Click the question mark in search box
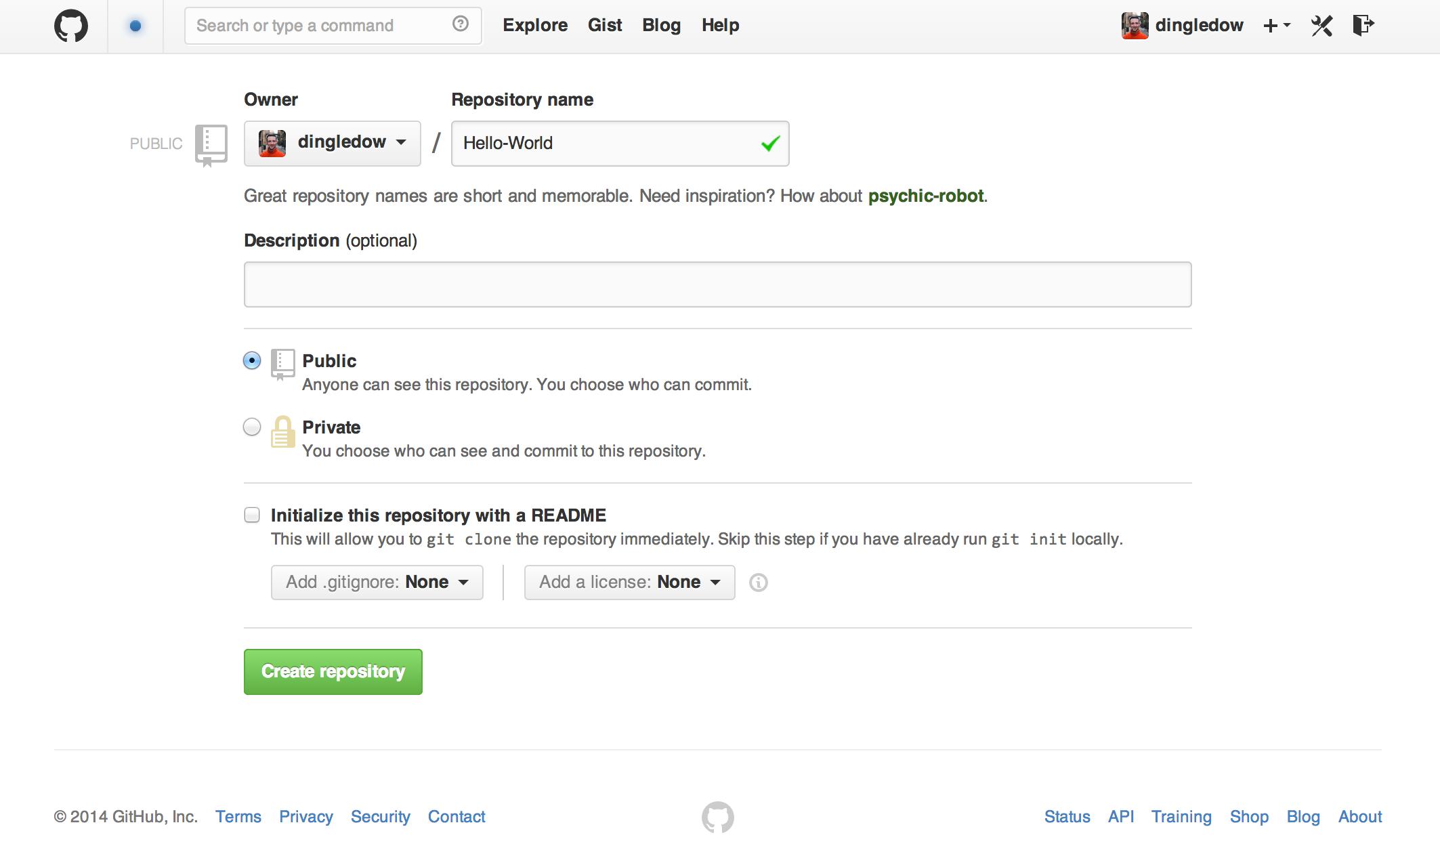Viewport: 1440px width, 867px height. [461, 24]
